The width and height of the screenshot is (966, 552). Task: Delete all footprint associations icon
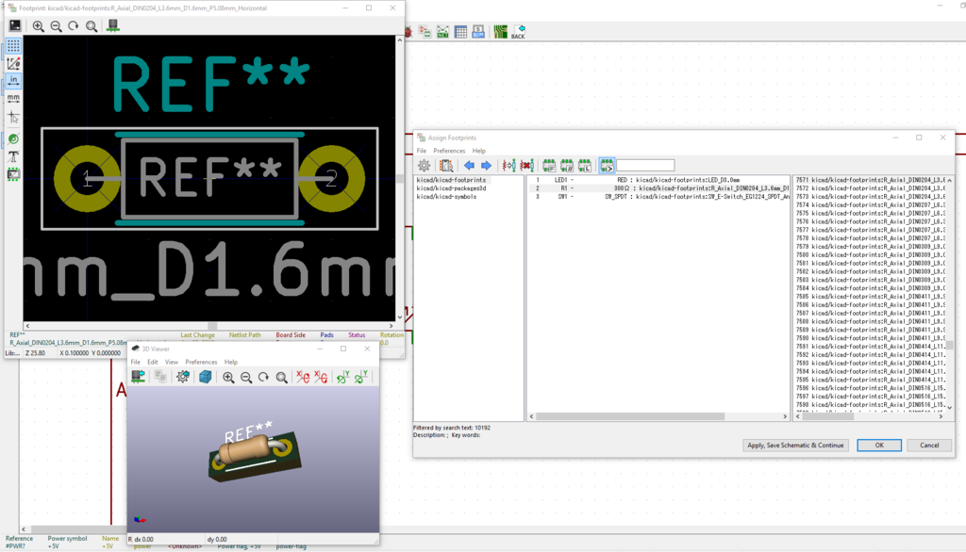[526, 166]
